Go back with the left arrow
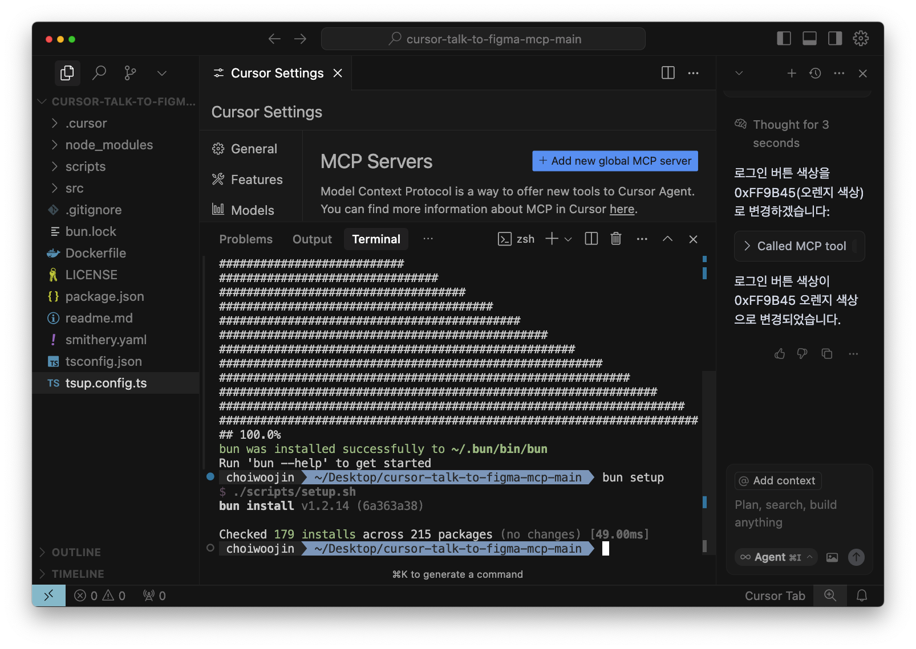Image resolution: width=916 pixels, height=649 pixels. tap(274, 39)
